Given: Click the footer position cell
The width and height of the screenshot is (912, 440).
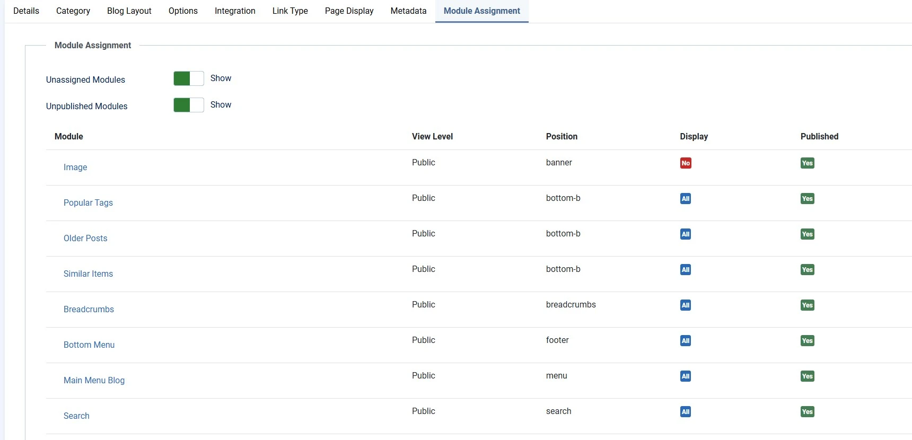Looking at the screenshot, I should click(x=557, y=340).
